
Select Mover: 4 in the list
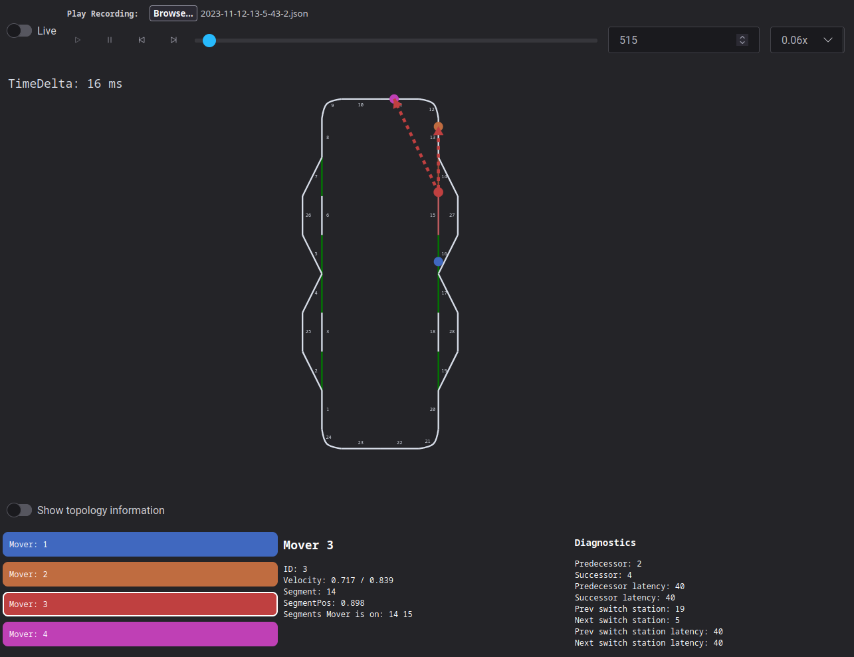pos(140,634)
